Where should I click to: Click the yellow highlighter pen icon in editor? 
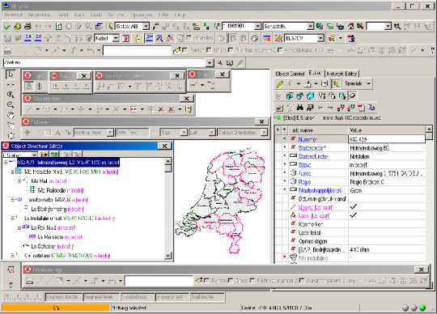[279, 83]
